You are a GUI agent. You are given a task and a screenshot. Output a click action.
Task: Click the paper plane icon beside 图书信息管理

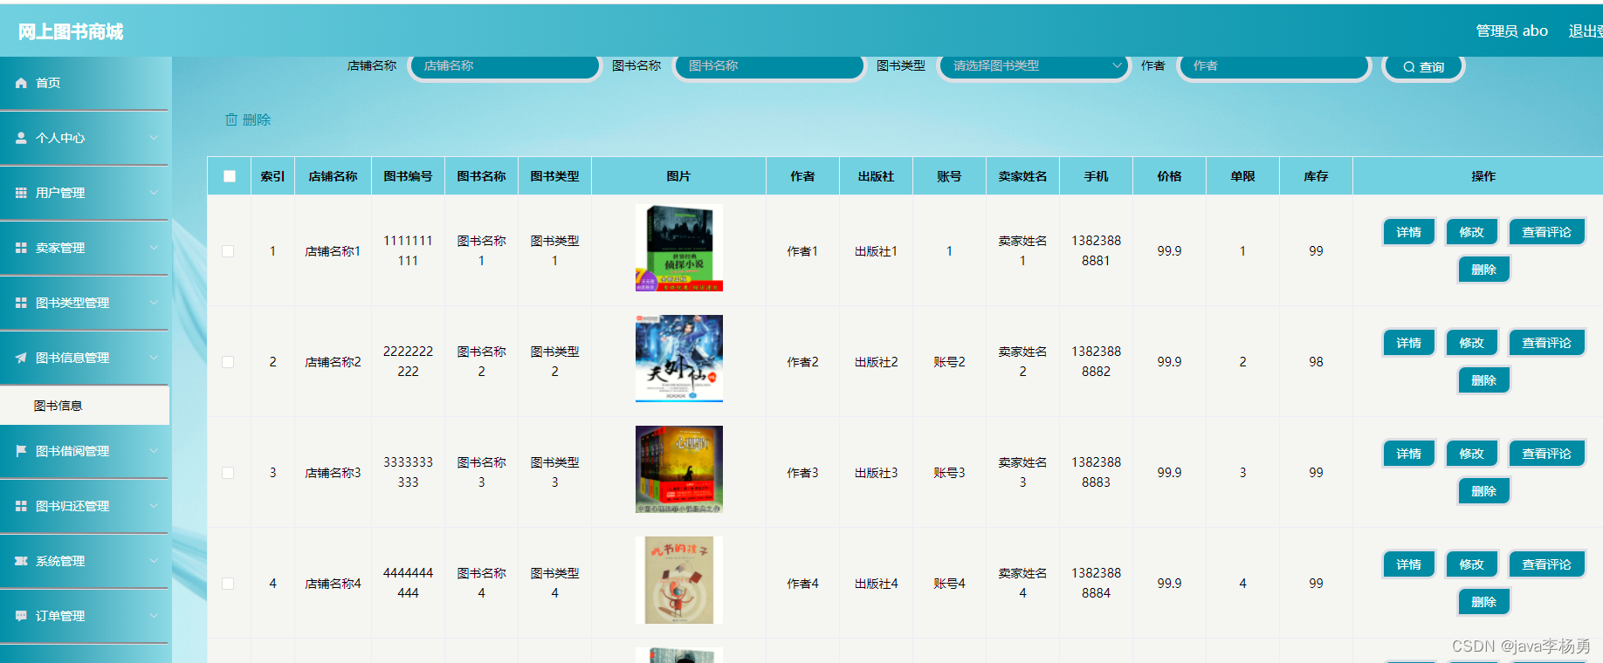point(21,358)
